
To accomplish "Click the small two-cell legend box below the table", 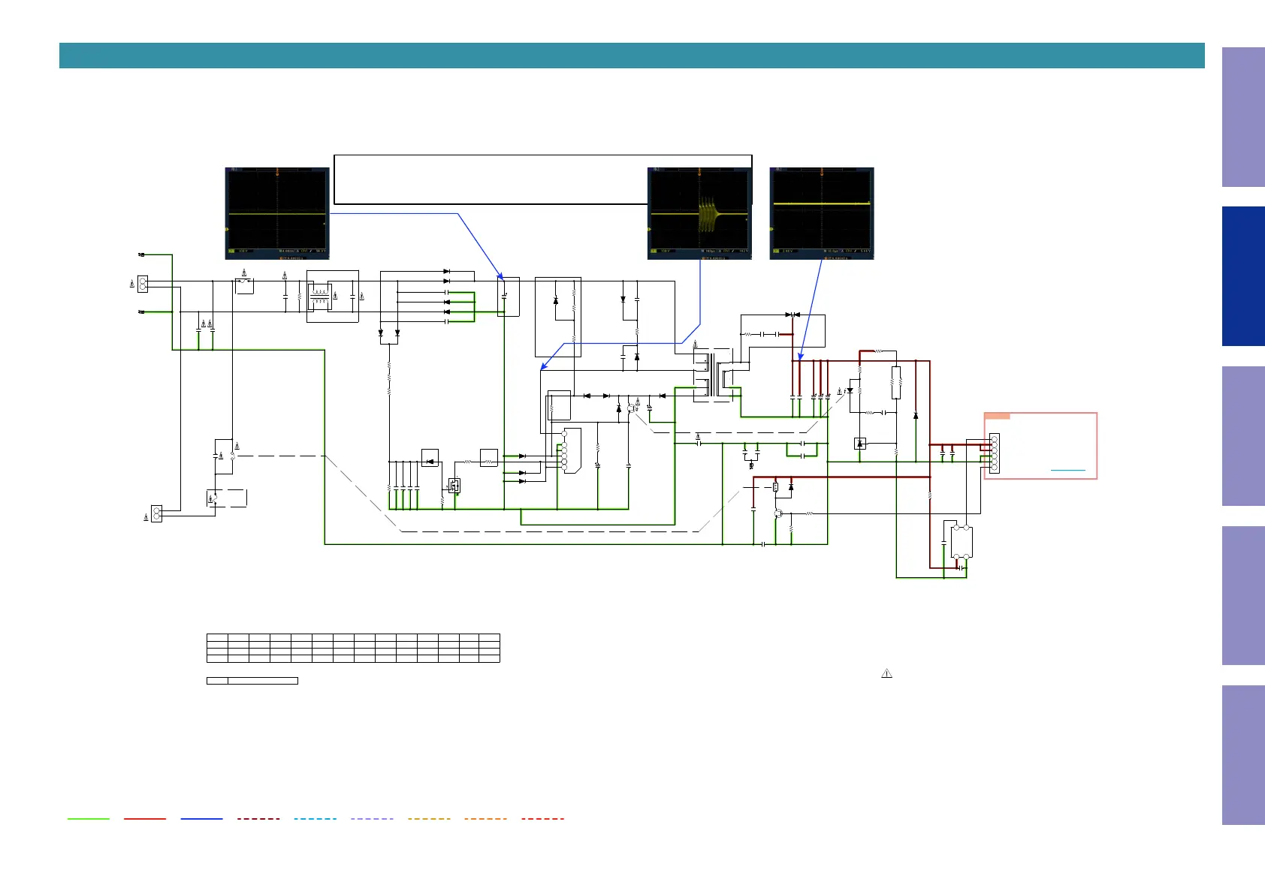I will pyautogui.click(x=252, y=681).
